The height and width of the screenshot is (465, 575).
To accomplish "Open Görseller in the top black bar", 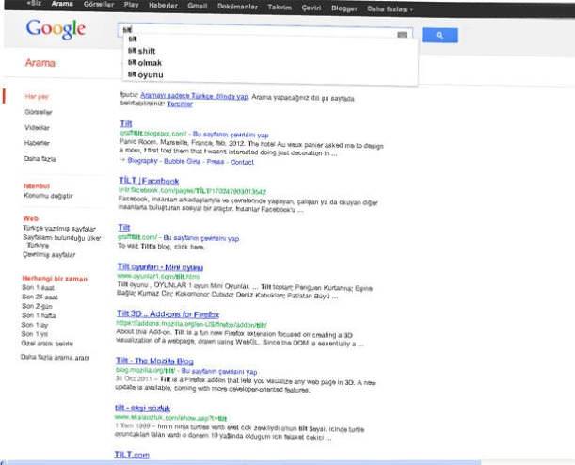I will [99, 4].
